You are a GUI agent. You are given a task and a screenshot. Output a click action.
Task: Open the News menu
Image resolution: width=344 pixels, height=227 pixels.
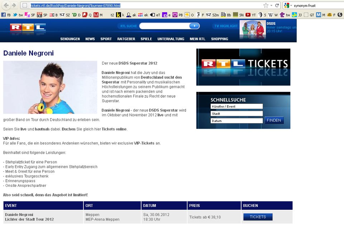click(90, 39)
